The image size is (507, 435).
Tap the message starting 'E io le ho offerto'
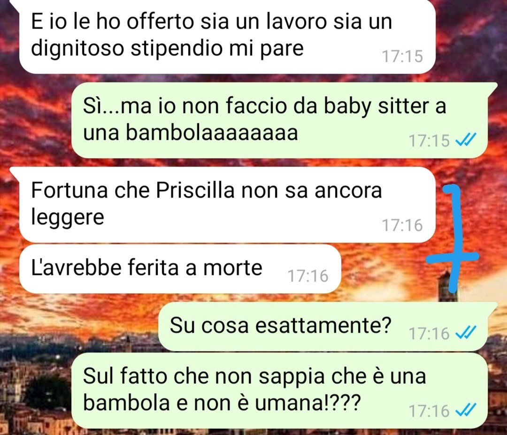[x=226, y=36]
